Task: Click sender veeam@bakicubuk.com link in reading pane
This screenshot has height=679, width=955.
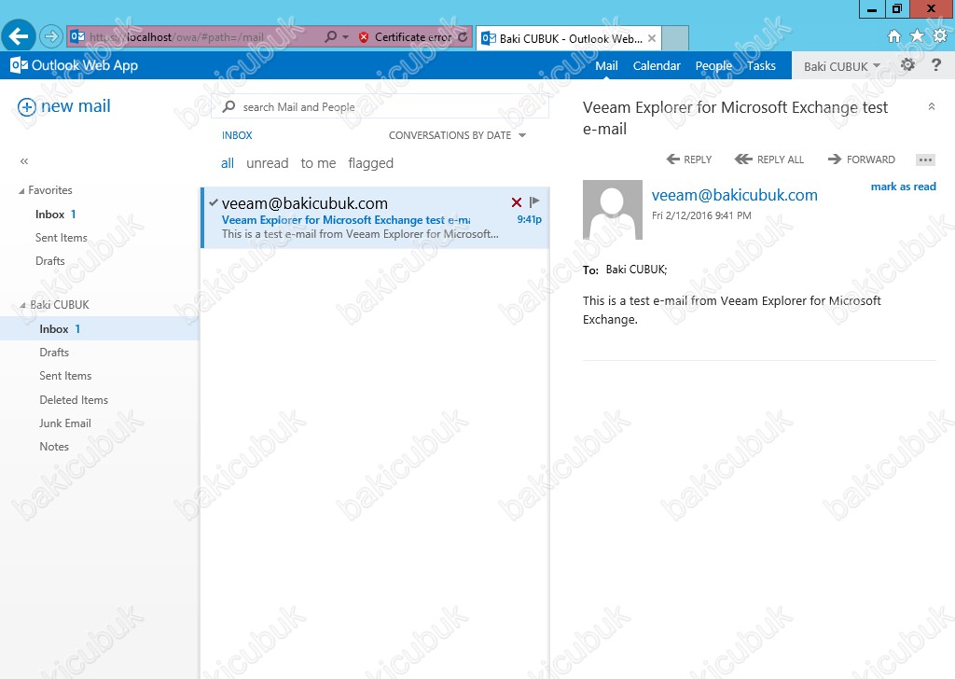Action: pos(735,195)
